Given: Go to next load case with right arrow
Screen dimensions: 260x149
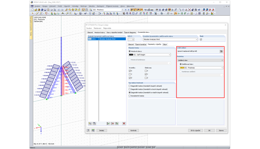Looking at the screenshot, I should [x=128, y=10].
